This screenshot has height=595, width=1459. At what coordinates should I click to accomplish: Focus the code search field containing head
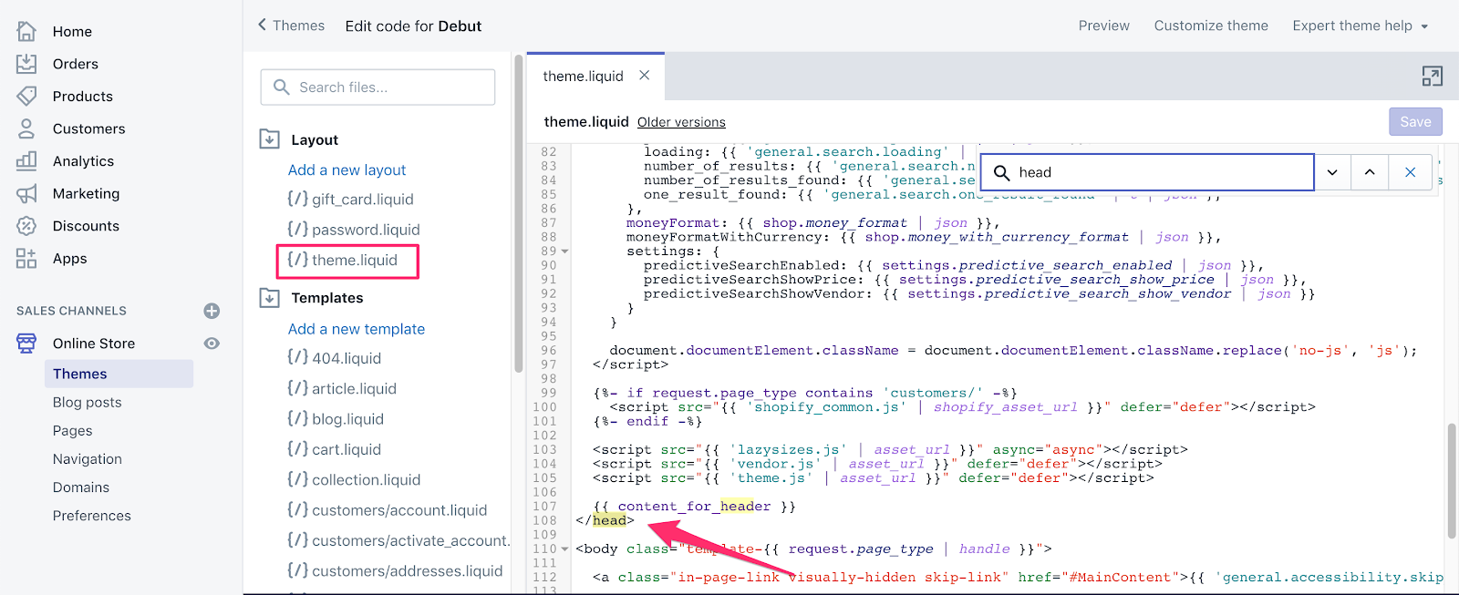point(1147,172)
